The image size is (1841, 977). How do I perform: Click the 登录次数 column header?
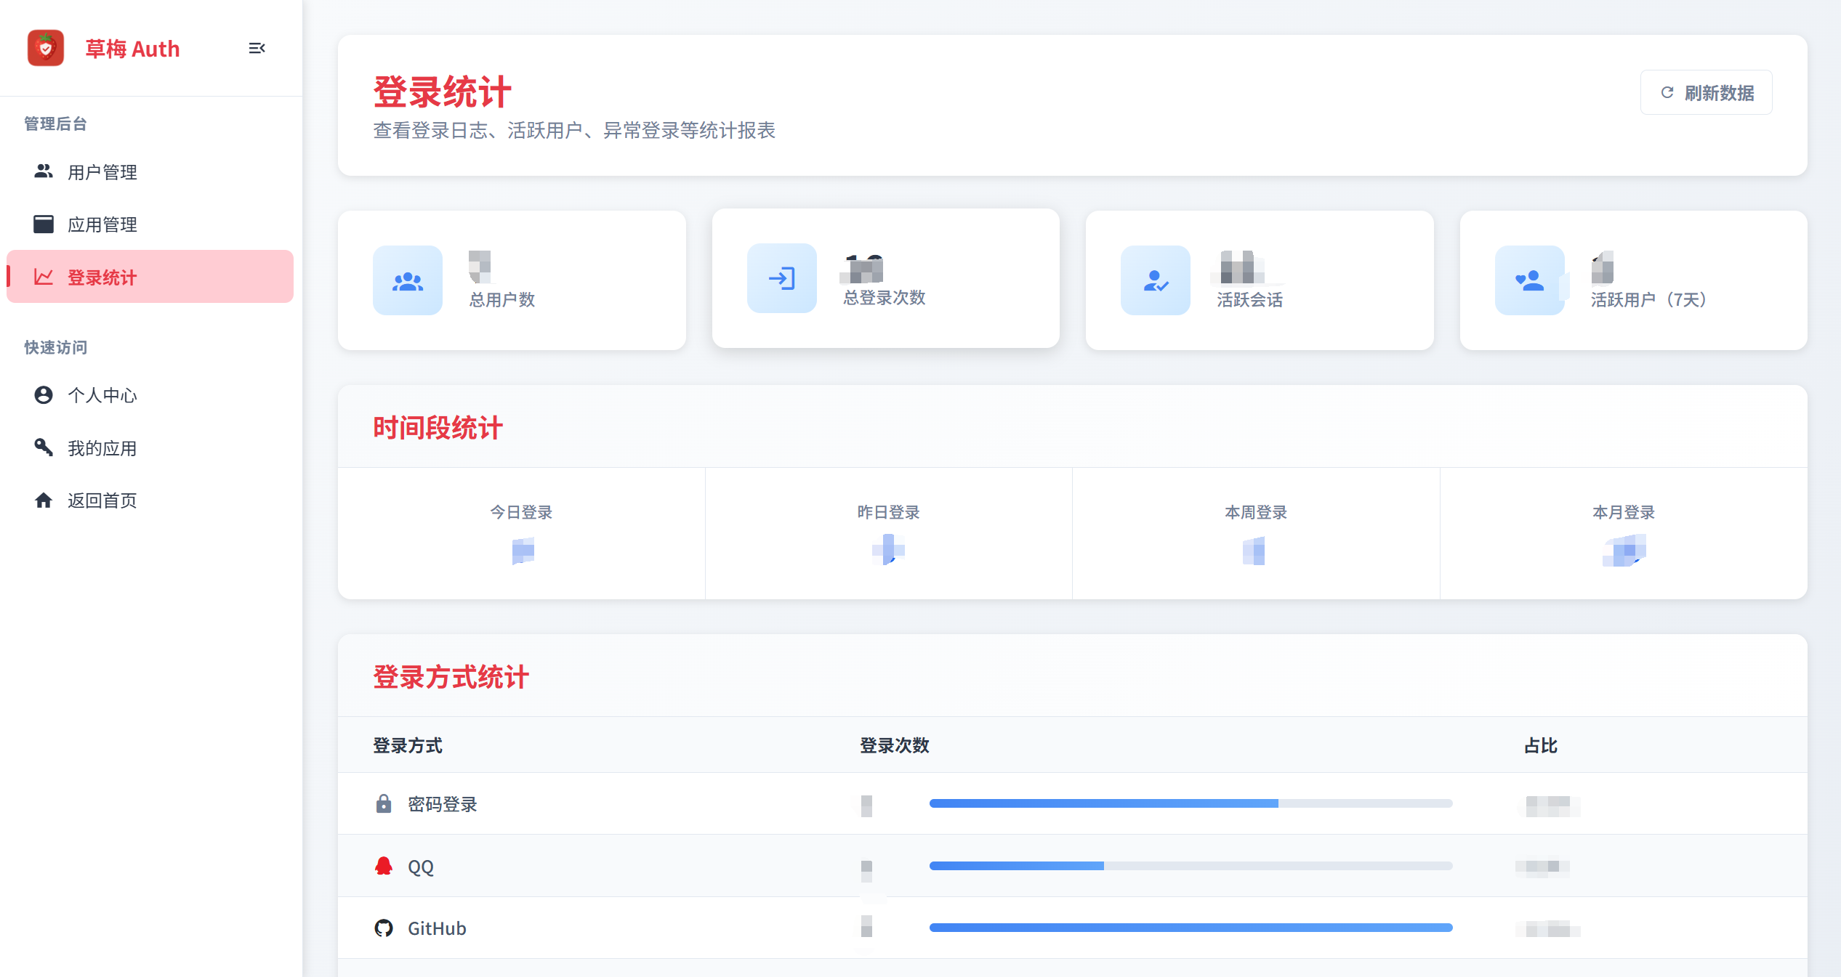(x=895, y=745)
